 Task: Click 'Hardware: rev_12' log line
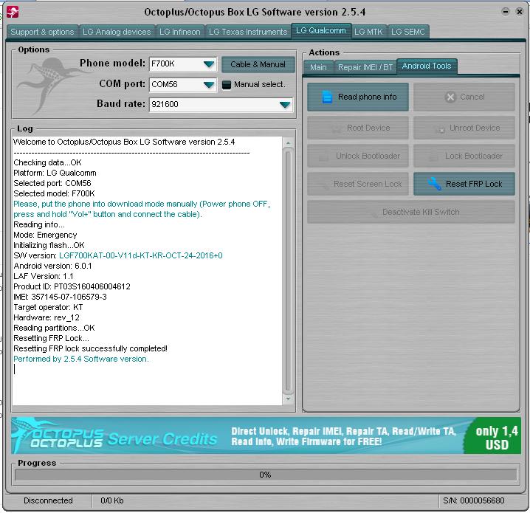[x=47, y=317]
